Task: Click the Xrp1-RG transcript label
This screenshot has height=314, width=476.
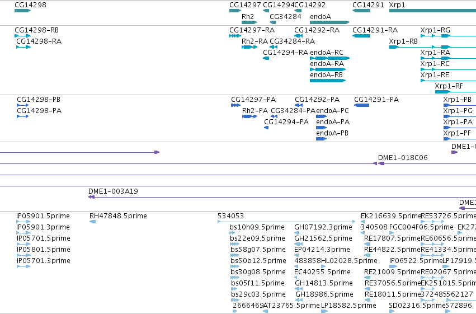Action: (x=435, y=30)
